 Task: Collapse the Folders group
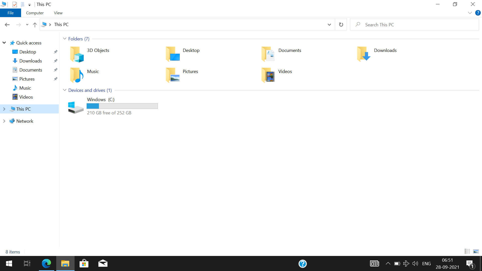[65, 39]
